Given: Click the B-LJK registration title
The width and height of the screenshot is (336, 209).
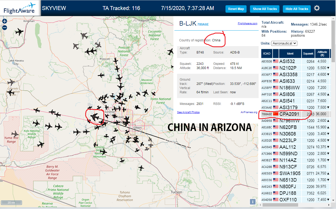Looking at the screenshot, I should [x=188, y=23].
